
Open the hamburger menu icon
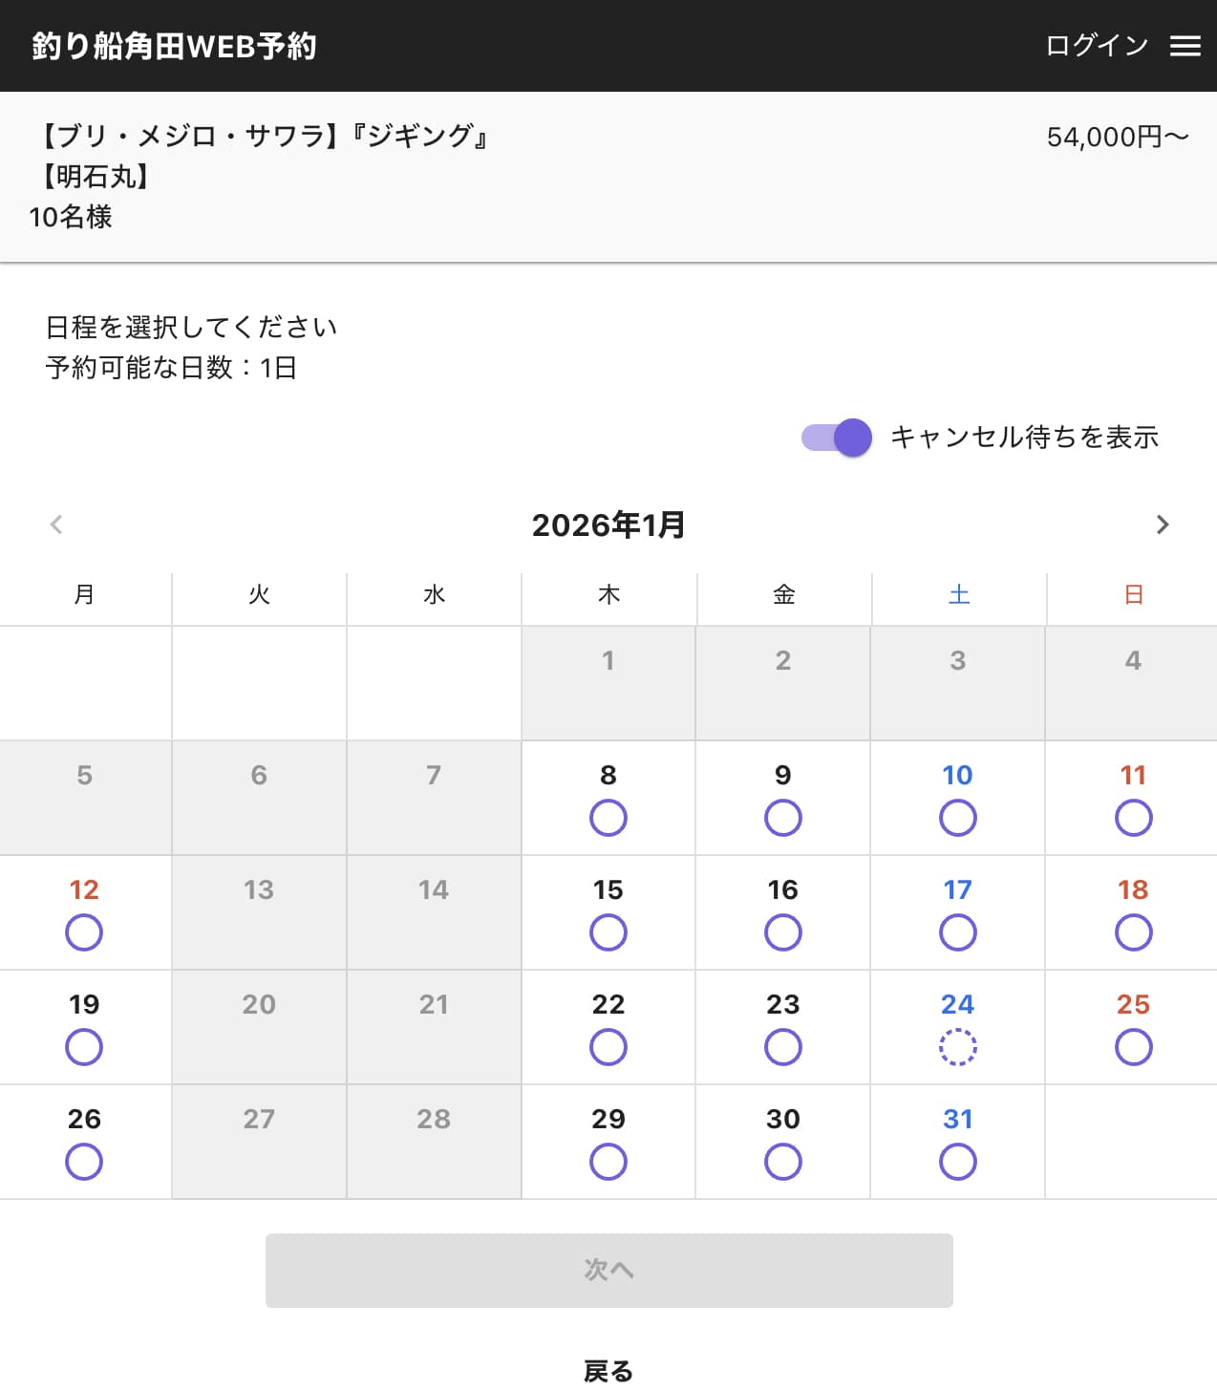click(1185, 46)
